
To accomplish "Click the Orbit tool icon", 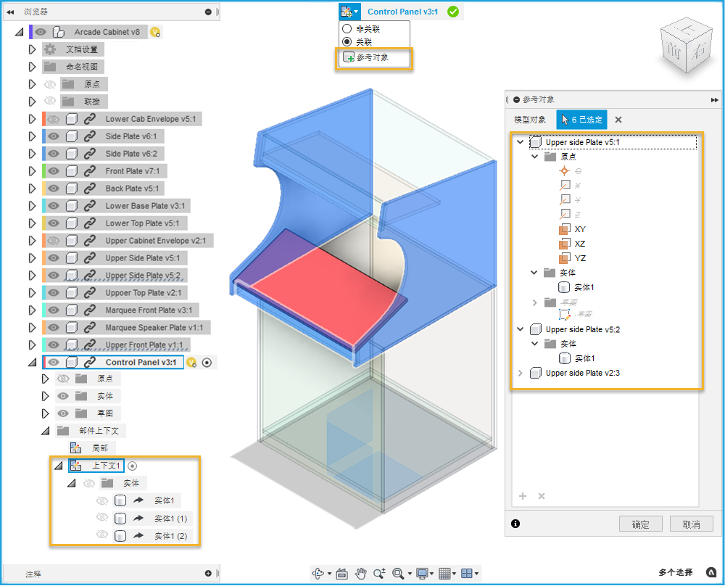I will tap(318, 574).
